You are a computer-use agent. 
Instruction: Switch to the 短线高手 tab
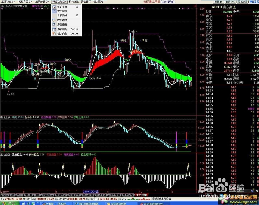click(74, 195)
